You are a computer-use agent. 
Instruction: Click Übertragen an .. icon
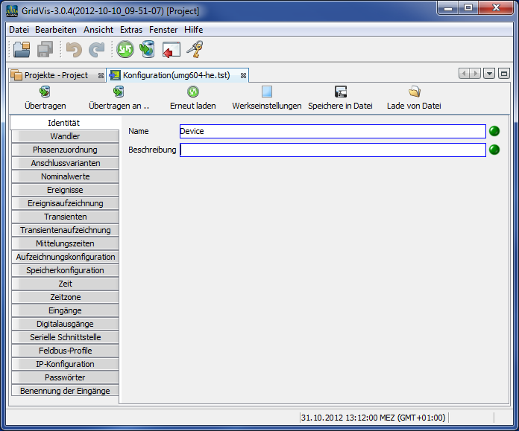click(x=119, y=92)
